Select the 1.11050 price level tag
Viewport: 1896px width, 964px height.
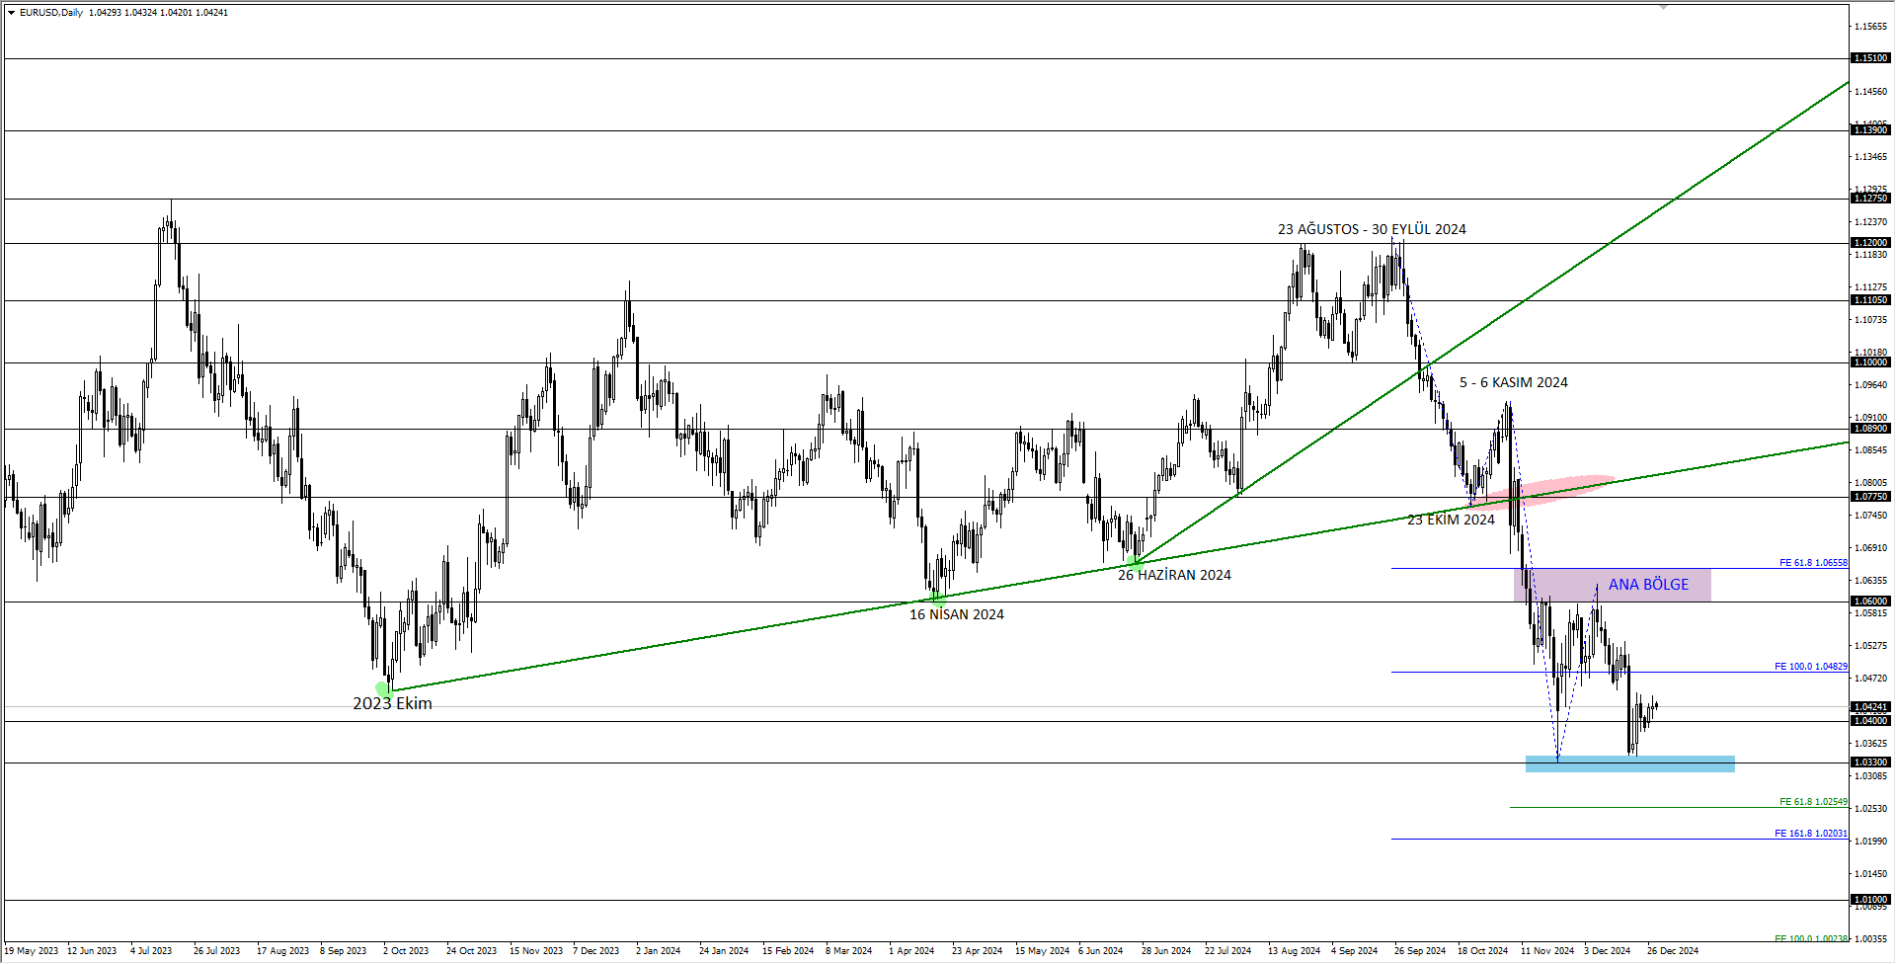pos(1870,300)
